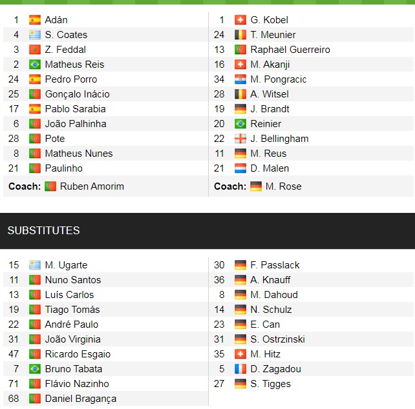415x409 pixels.
Task: Click the Brazil flag beside Matheus Reis
Action: point(35,65)
